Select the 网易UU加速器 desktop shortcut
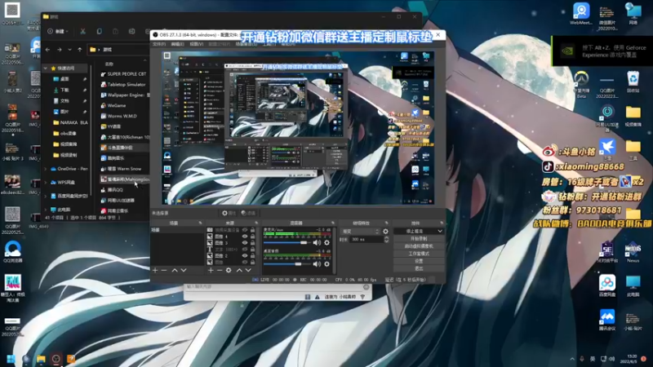653x367 pixels. 607,119
